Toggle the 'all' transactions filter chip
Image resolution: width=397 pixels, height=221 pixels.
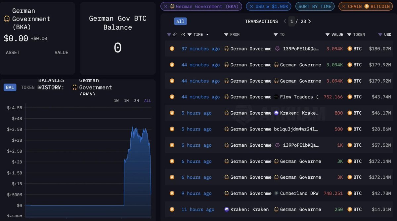180,21
